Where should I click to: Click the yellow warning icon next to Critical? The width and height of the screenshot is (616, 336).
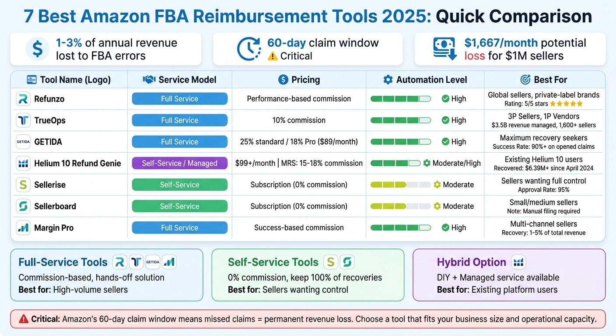(273, 56)
